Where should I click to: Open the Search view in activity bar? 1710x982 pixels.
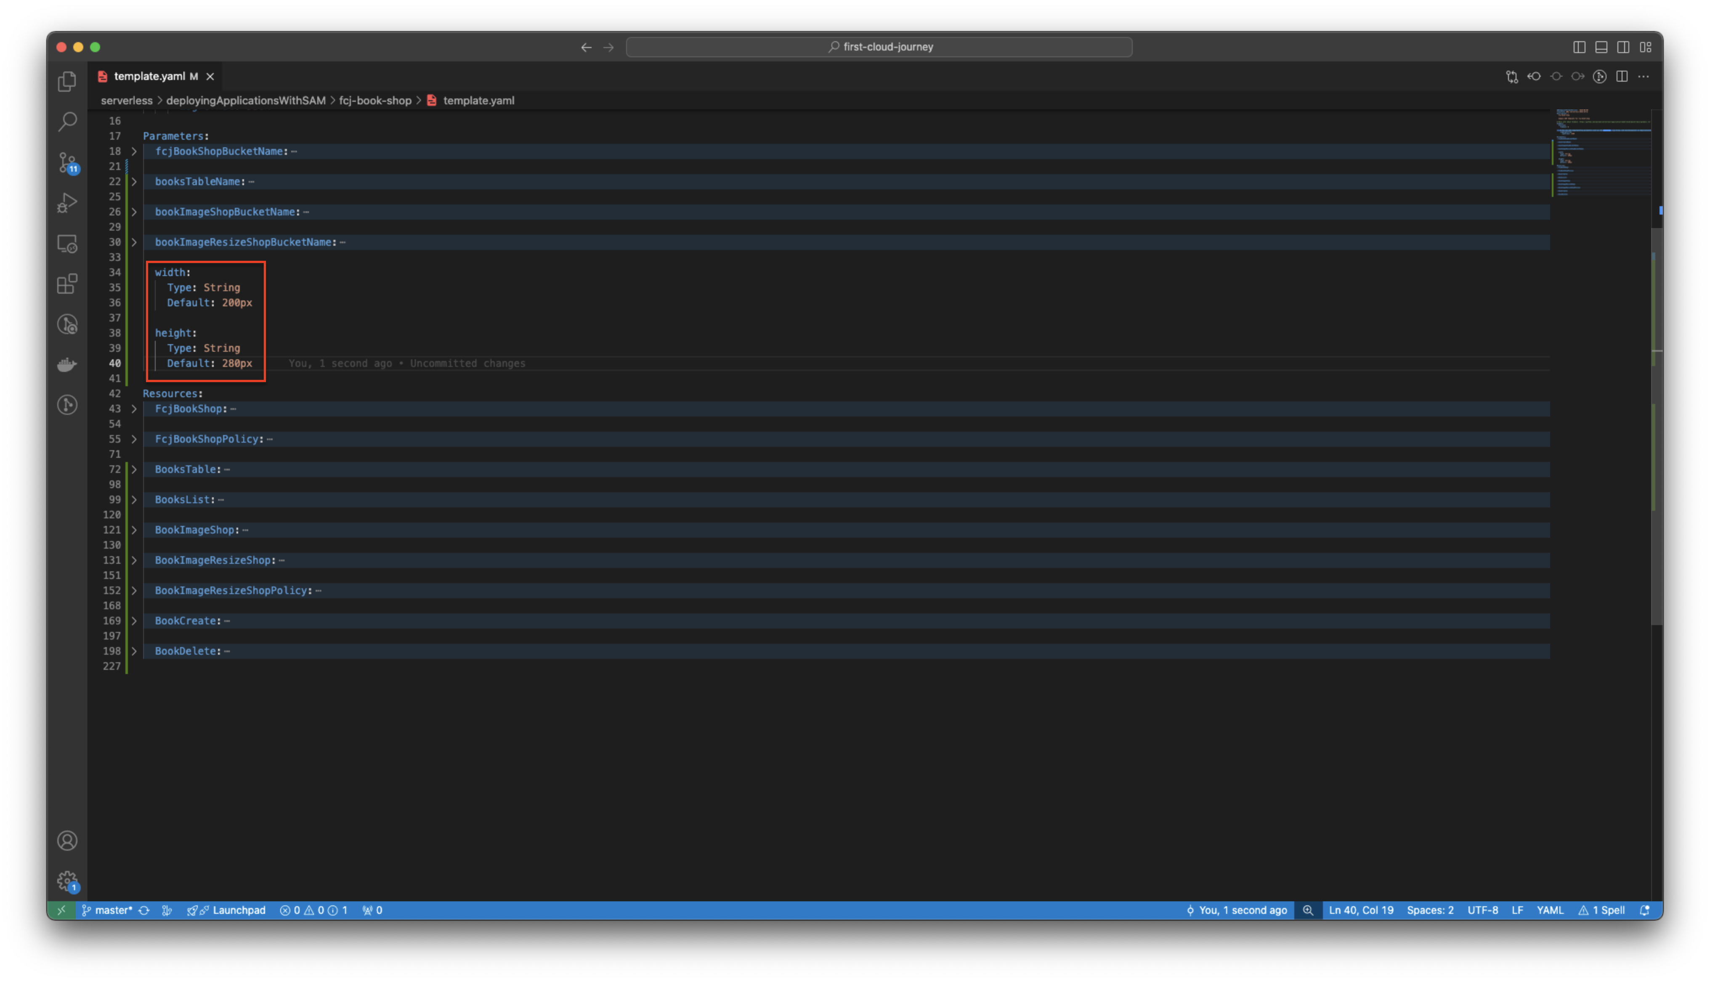(67, 122)
